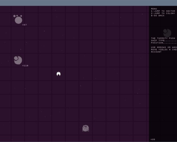Click the credits counter at sidebar bottom

click(x=153, y=139)
